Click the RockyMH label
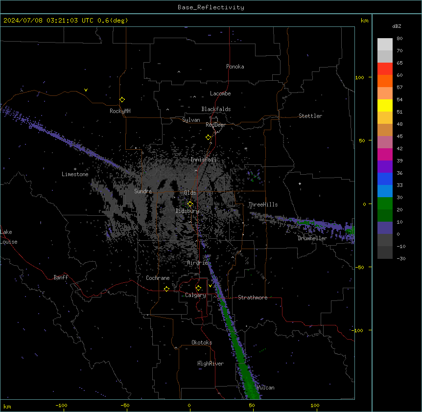Screen dimensions: 422x412 click(x=120, y=111)
